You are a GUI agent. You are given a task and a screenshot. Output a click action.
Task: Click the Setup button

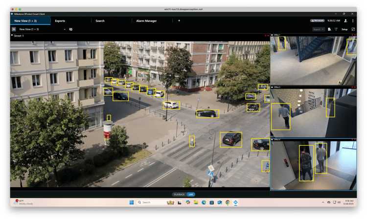pyautogui.click(x=344, y=29)
